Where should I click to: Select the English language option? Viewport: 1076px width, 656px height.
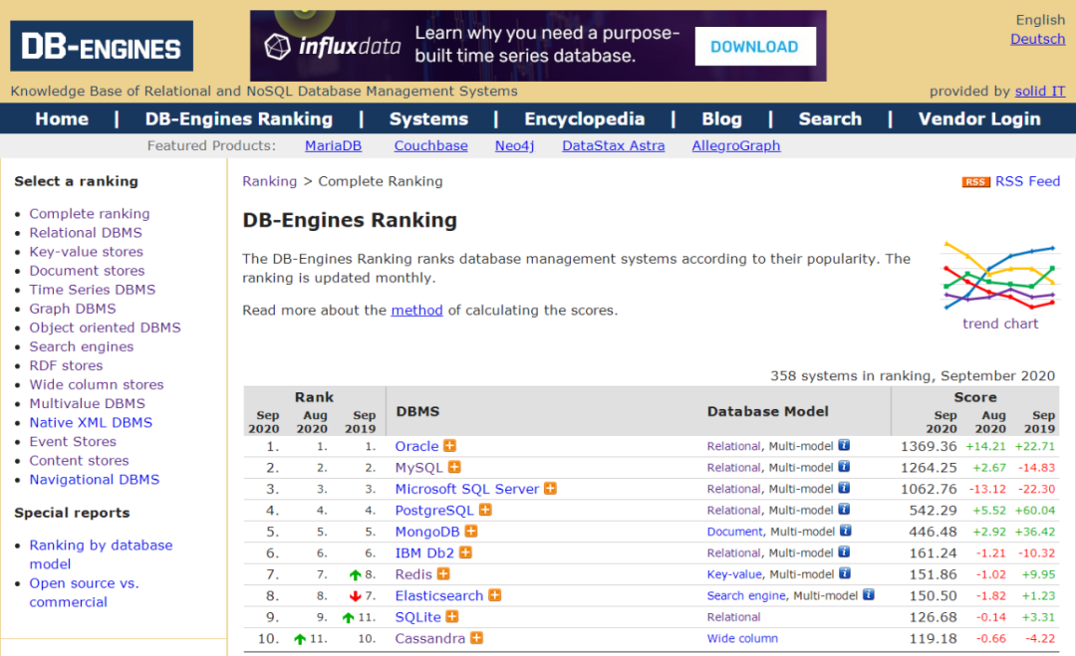[1039, 19]
